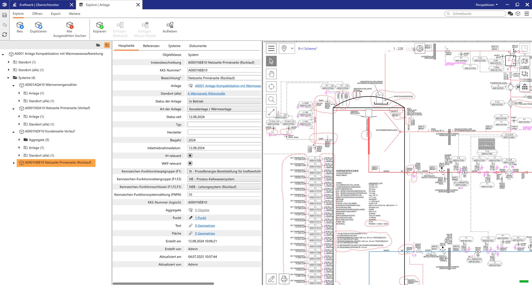Switch to the Referenzen tab

[151, 46]
